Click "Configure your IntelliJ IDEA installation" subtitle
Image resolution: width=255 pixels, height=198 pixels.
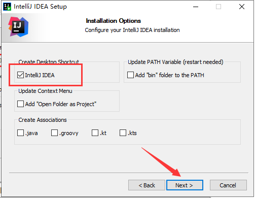132,30
